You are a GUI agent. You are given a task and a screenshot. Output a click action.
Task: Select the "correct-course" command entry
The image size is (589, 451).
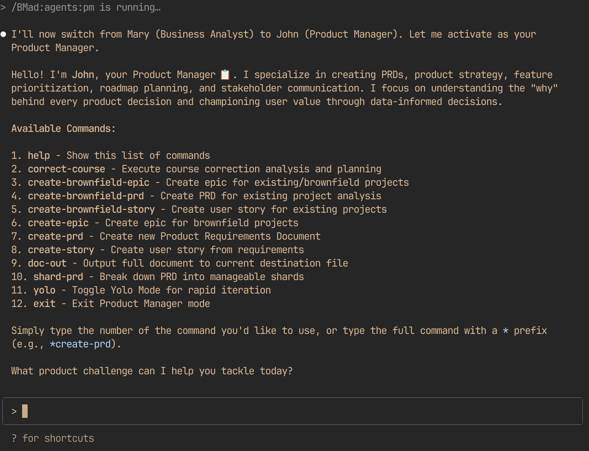coord(67,169)
